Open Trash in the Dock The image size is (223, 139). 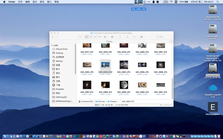pyautogui.click(x=219, y=136)
